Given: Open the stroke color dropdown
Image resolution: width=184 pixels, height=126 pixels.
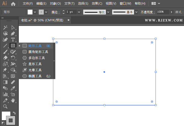Looking at the screenshot, I should coord(46,12).
